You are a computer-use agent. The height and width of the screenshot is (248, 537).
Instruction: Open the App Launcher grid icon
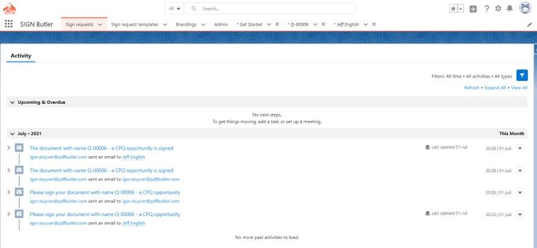(8, 24)
